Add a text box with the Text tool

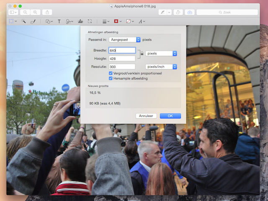pos(59,21)
